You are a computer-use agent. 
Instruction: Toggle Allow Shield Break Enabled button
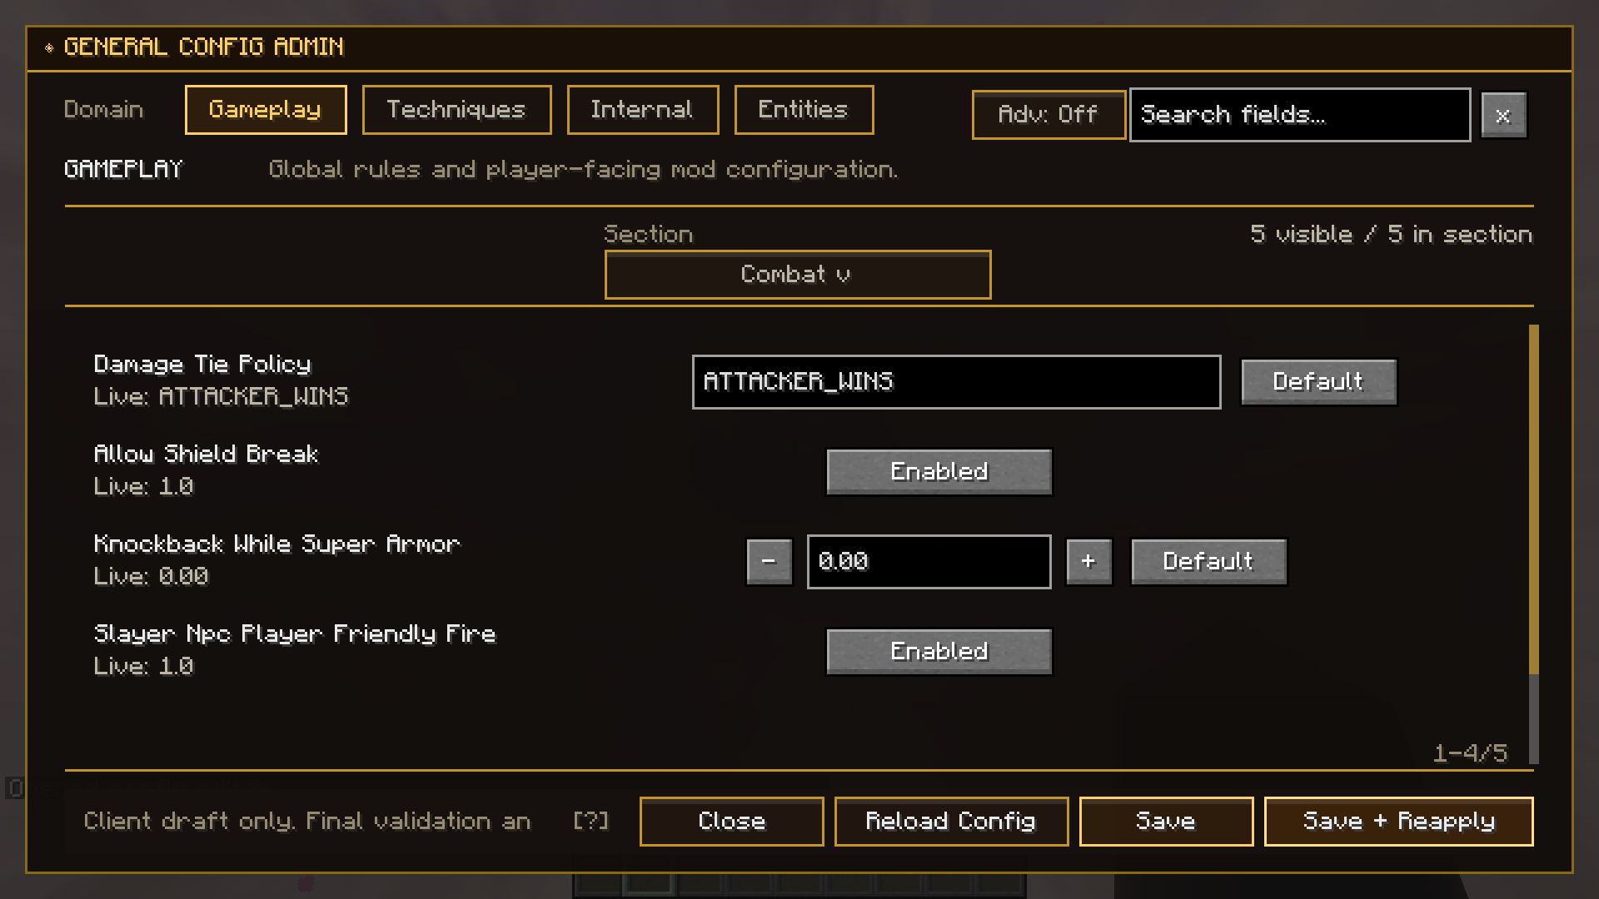939,472
